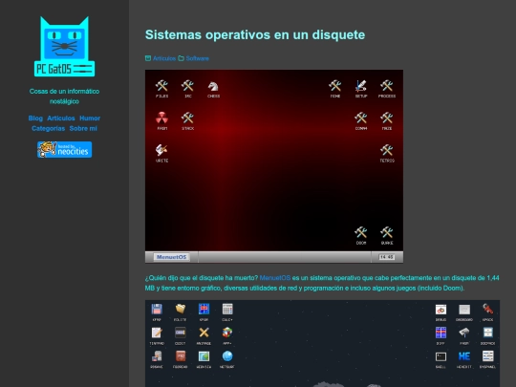Click the IRC icon on the MenuetOS desktop

(x=187, y=88)
